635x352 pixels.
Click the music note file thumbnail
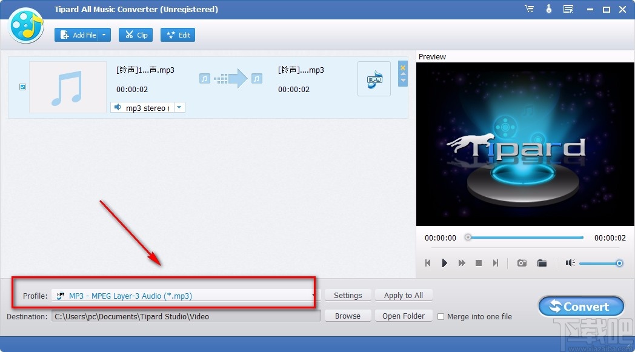click(x=68, y=87)
